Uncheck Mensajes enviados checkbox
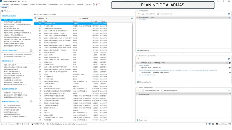Image resolution: width=232 pixels, height=130 pixels. point(158,14)
